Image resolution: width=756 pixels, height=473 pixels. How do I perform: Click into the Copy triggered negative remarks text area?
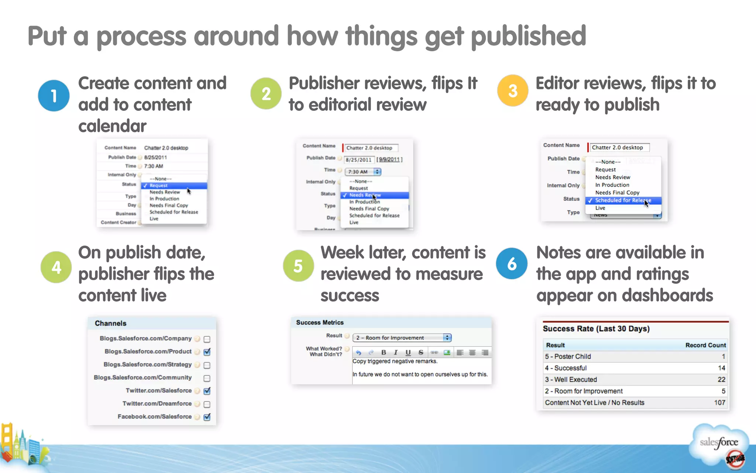[422, 371]
